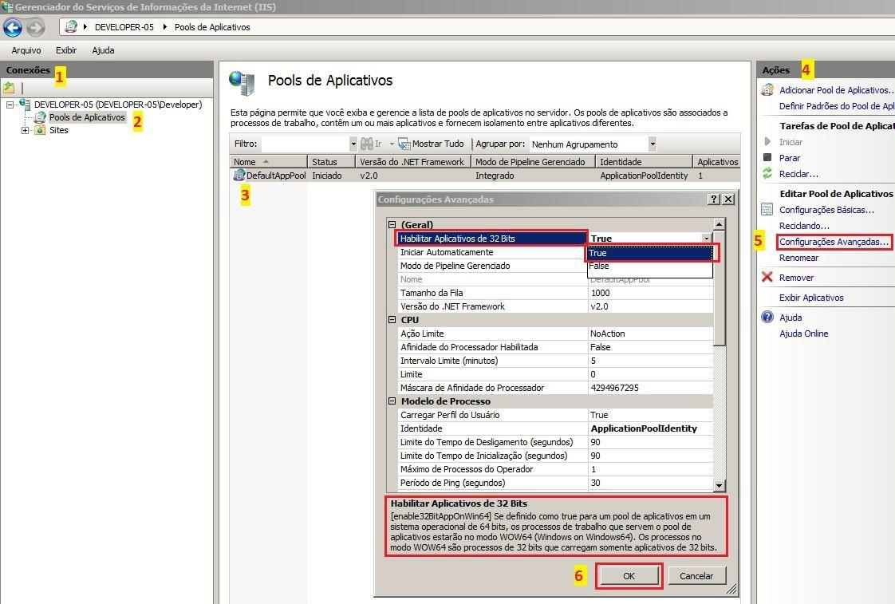Open the Exibir menu

pos(66,50)
